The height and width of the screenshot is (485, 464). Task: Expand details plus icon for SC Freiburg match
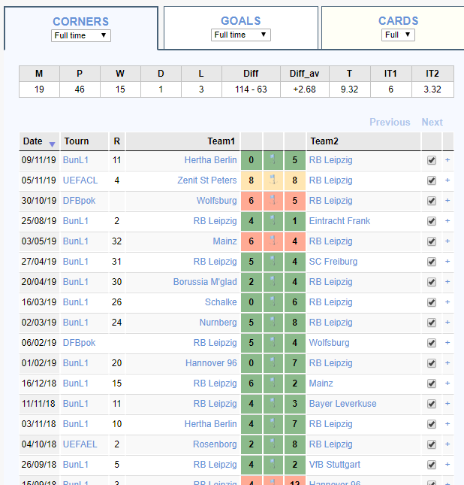(x=447, y=262)
